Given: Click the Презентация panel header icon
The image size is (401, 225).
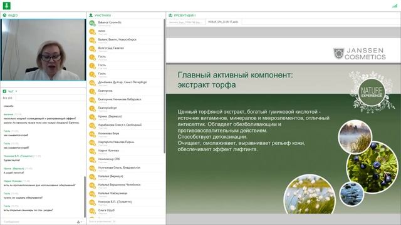Looking at the screenshot, I should click(x=170, y=15).
